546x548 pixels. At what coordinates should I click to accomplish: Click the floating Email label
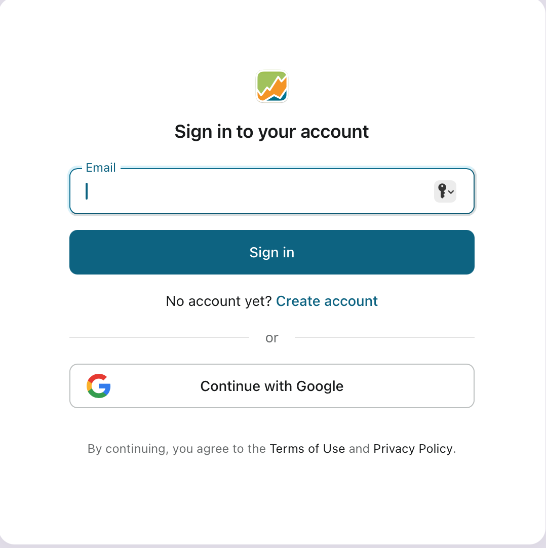coord(101,168)
